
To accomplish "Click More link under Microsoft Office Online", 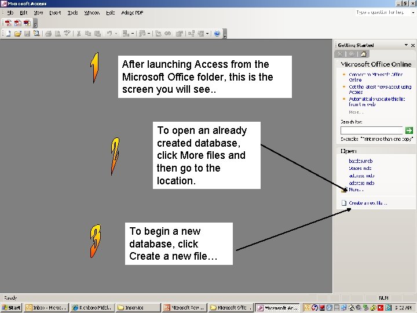I will pyautogui.click(x=356, y=112).
